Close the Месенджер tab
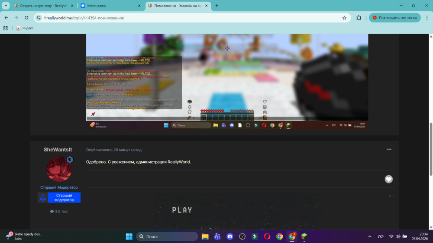 [x=139, y=6]
